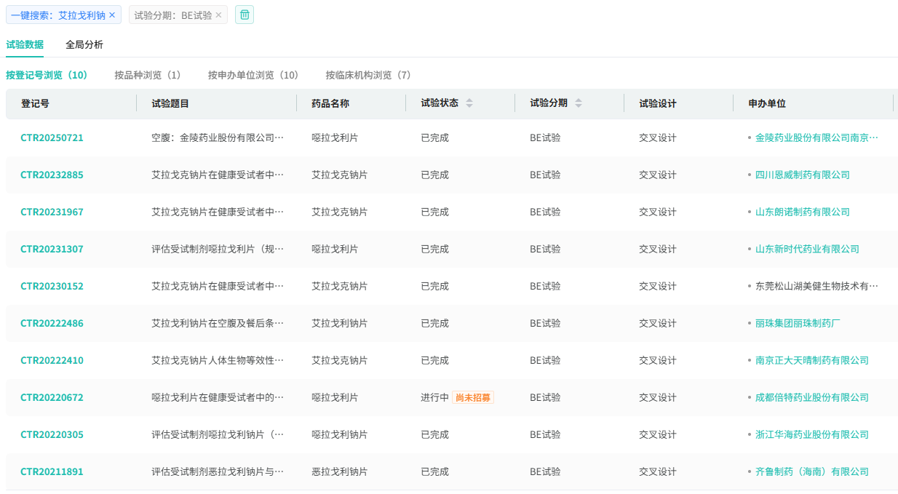The width and height of the screenshot is (898, 494).
Task: Switch to 按品种浏览 view
Action: (x=147, y=75)
